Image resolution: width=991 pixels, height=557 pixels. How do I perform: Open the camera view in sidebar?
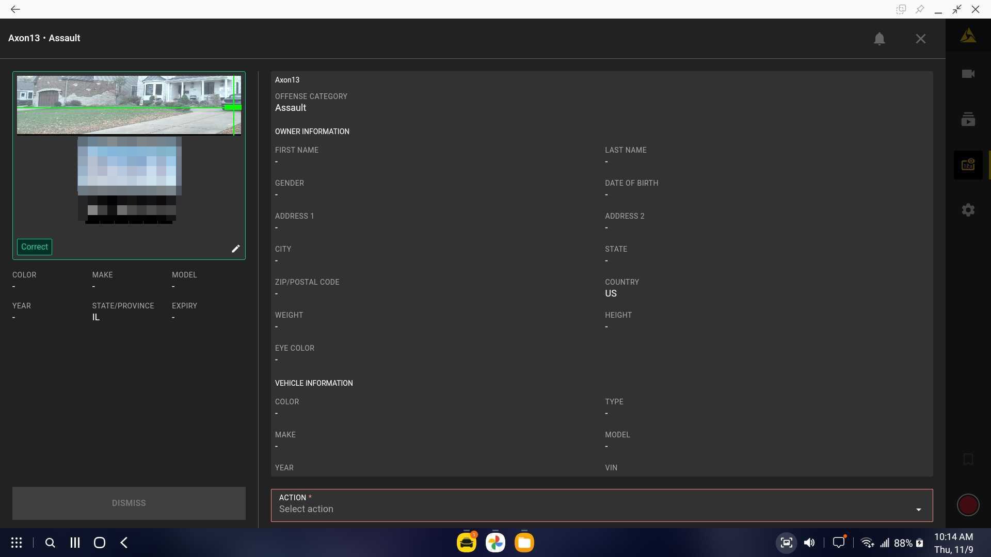968,74
